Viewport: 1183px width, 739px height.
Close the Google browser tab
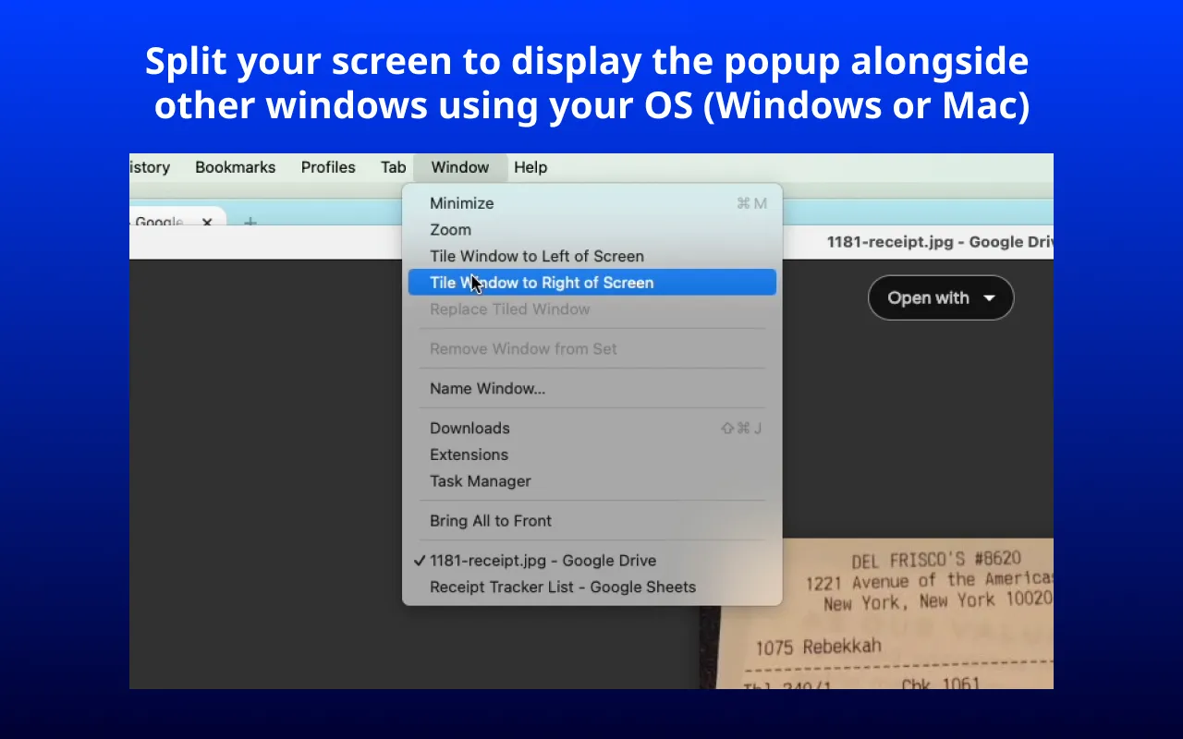[x=207, y=223]
